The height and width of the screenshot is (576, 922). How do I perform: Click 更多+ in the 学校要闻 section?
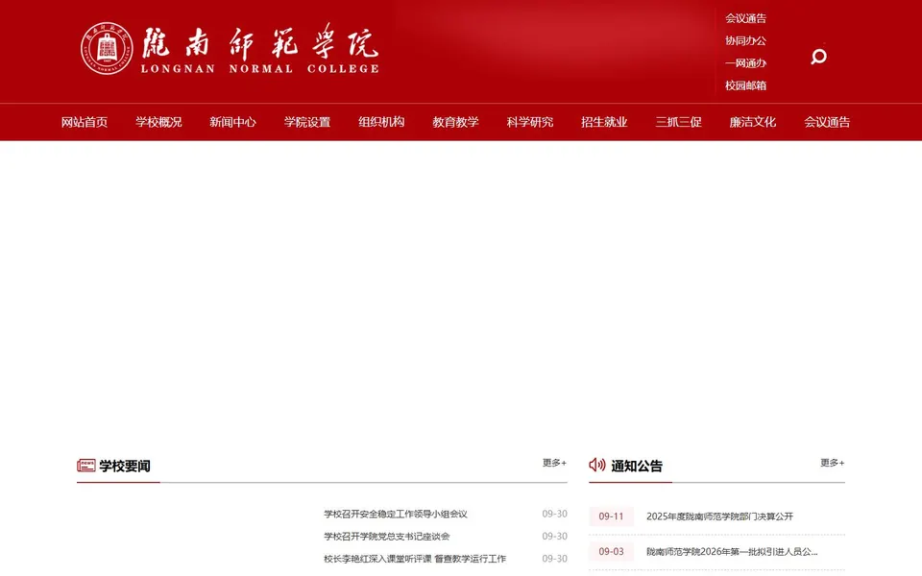coord(554,463)
